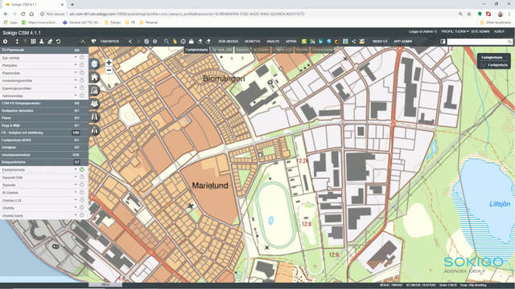Open dropdown arrow of Planområde layer

point(76,73)
